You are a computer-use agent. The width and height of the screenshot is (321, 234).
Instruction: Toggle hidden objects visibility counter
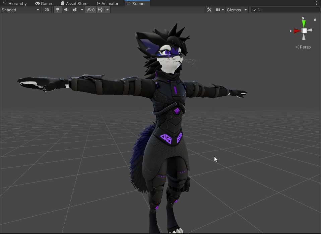90,10
